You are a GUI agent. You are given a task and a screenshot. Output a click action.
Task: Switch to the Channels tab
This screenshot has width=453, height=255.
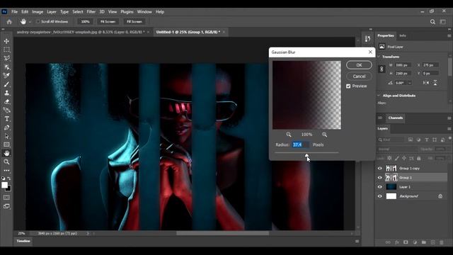click(396, 118)
